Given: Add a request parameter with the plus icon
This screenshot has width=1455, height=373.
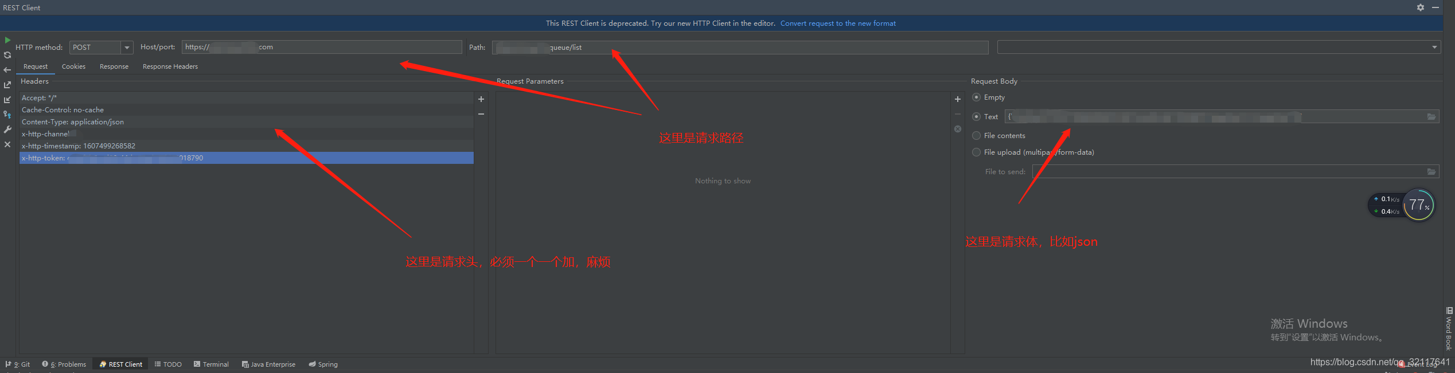Looking at the screenshot, I should (957, 99).
